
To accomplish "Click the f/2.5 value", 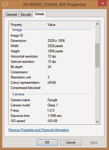I will [51, 110].
